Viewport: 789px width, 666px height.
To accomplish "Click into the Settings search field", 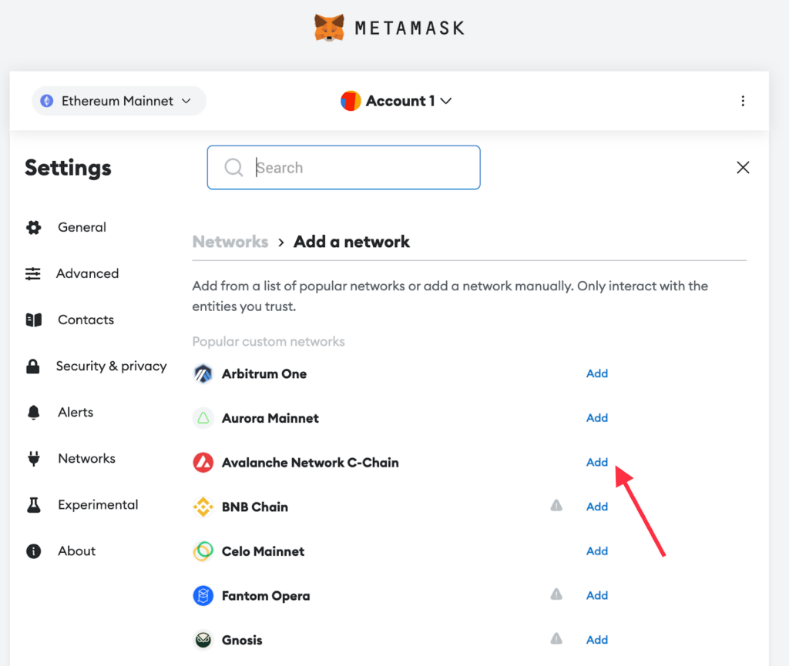I will [x=344, y=167].
